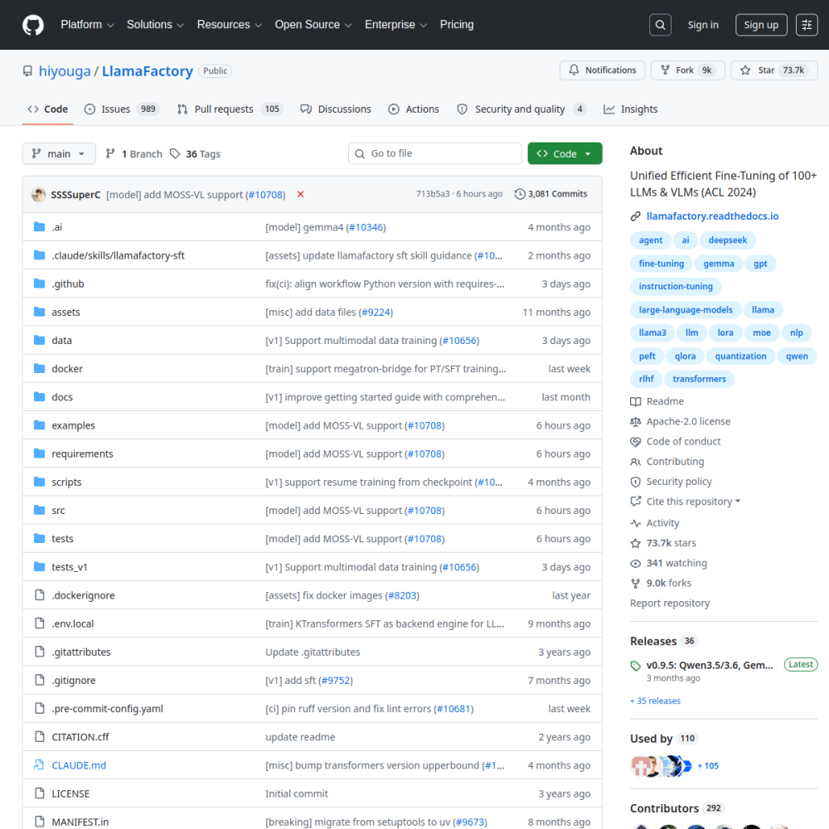The image size is (829, 829).
Task: Open the GitHub homepage logo
Action: coord(33,25)
